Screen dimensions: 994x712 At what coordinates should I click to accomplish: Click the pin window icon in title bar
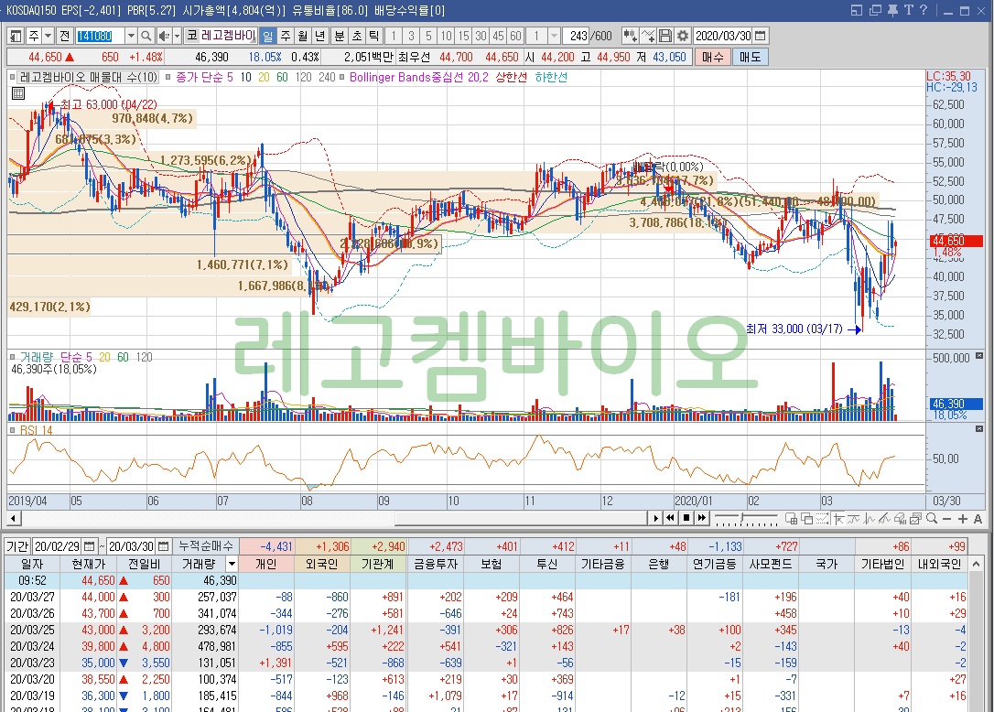891,10
